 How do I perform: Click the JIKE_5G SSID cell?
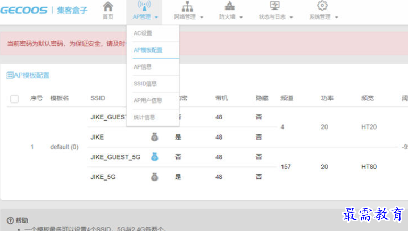[103, 177]
